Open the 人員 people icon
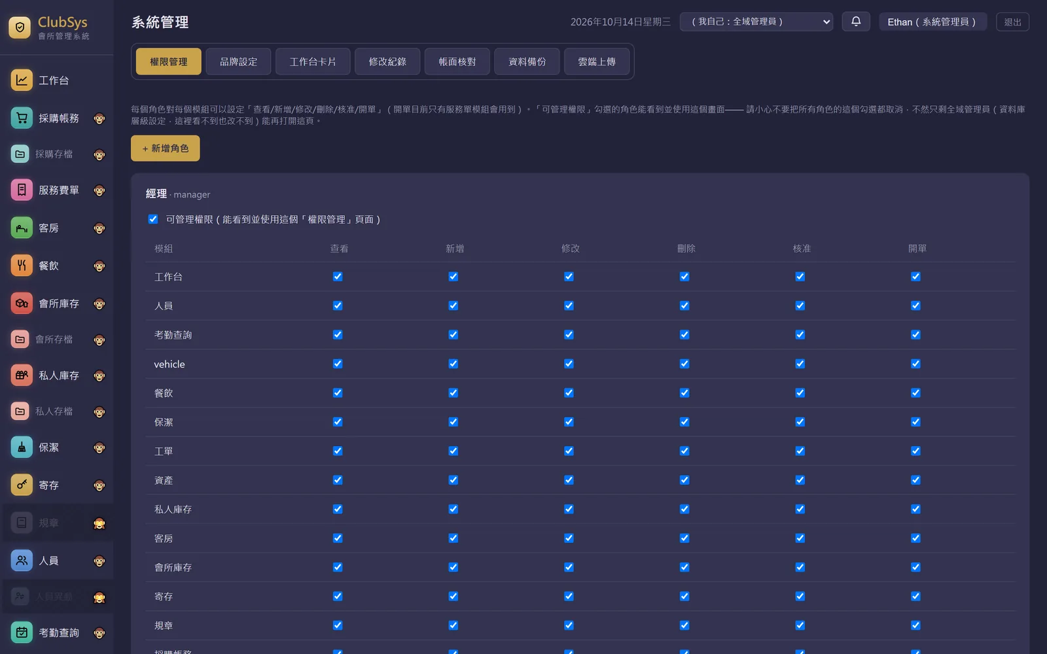This screenshot has width=1047, height=654. 22,560
